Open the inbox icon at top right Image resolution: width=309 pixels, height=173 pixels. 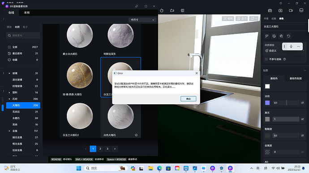click(x=301, y=10)
